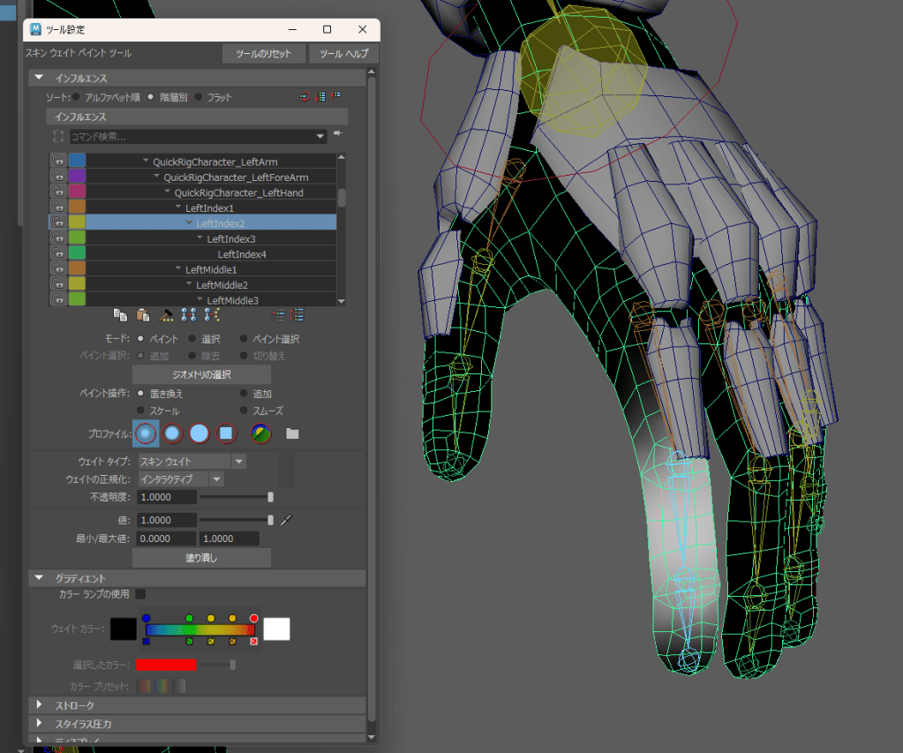Pick a value with the eyedropper icon
Viewport: 903px width, 753px height.
coord(285,520)
